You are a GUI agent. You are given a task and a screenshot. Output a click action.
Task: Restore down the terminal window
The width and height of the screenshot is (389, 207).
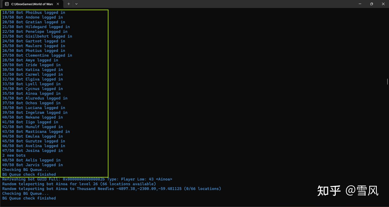(x=371, y=4)
